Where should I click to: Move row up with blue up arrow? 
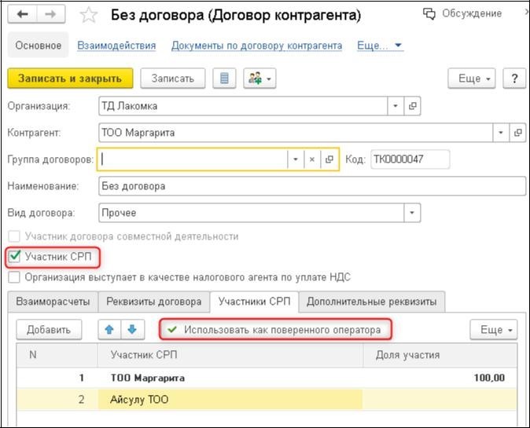(110, 330)
